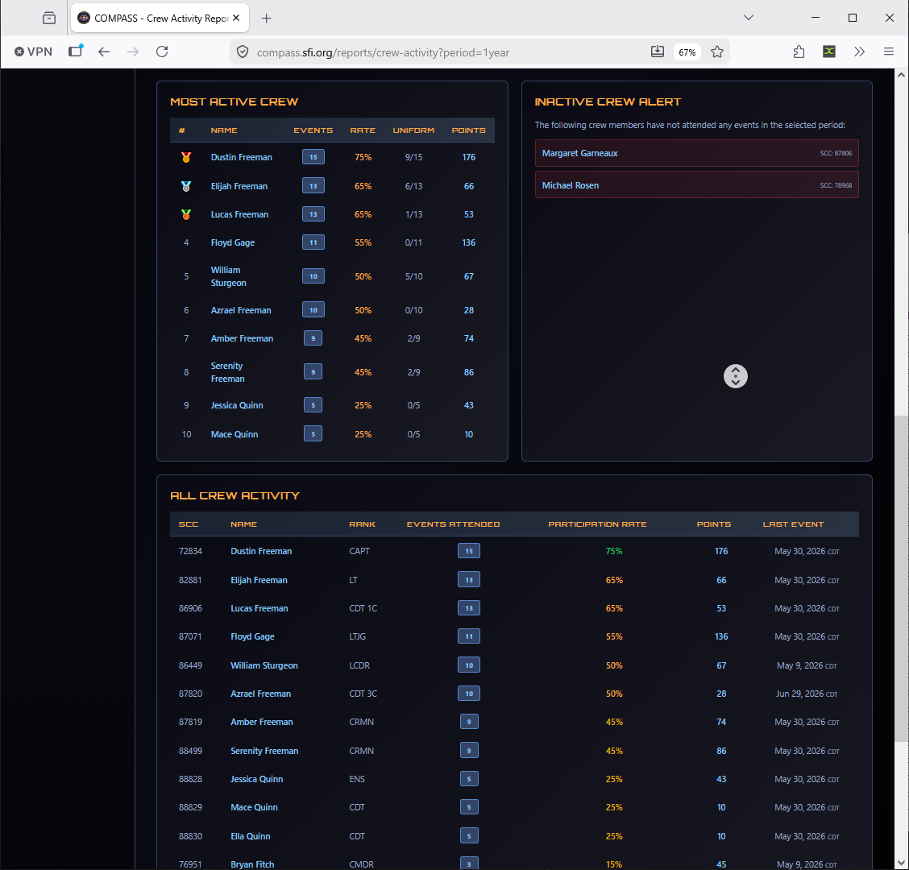Click Dustin Freeman's 15 events badge in Most Active

point(313,157)
